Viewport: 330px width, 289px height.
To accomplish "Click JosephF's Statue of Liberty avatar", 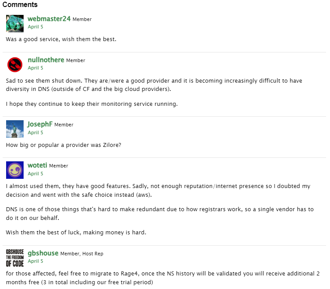I will 15,129.
